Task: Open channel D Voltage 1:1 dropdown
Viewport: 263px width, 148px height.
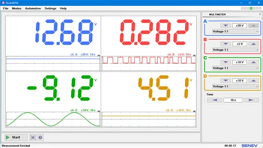Action: [x=235, y=86]
